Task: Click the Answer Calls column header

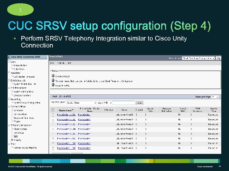Action: click(150, 110)
